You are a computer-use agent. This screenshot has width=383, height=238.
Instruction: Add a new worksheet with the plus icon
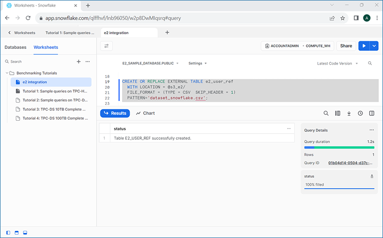point(79,62)
